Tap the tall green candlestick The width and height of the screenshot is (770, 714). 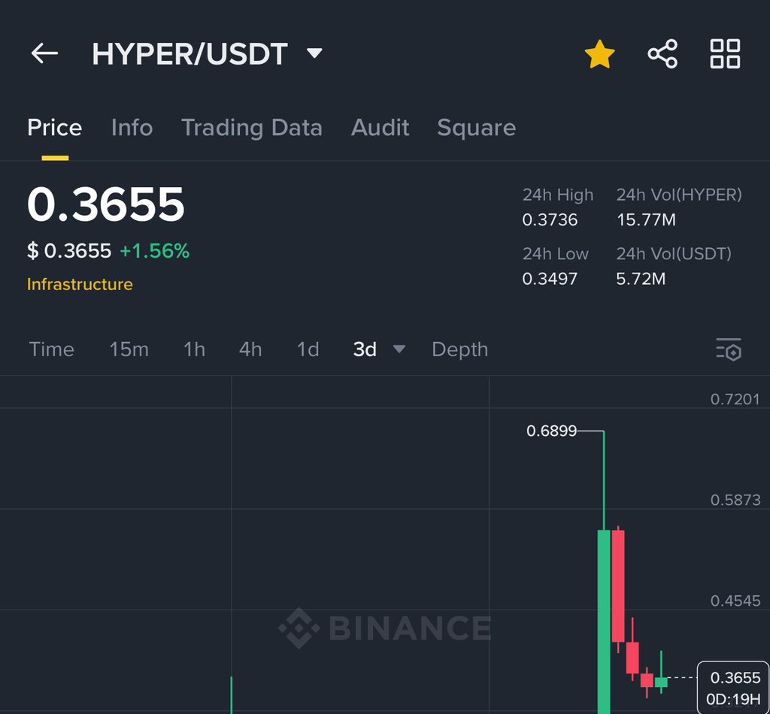pos(604,622)
